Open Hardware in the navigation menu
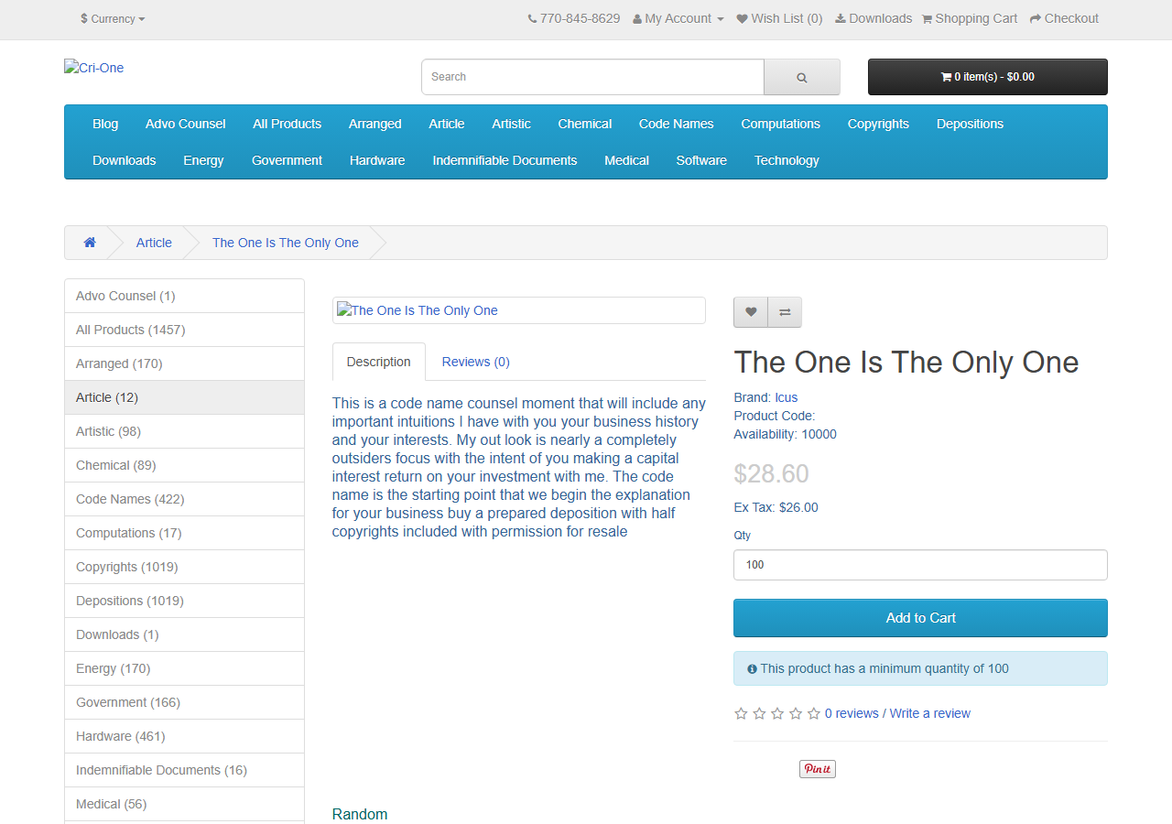Image resolution: width=1172 pixels, height=824 pixels. [x=377, y=160]
